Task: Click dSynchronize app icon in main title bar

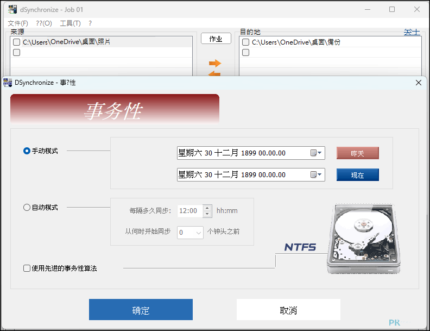Action: click(12, 10)
